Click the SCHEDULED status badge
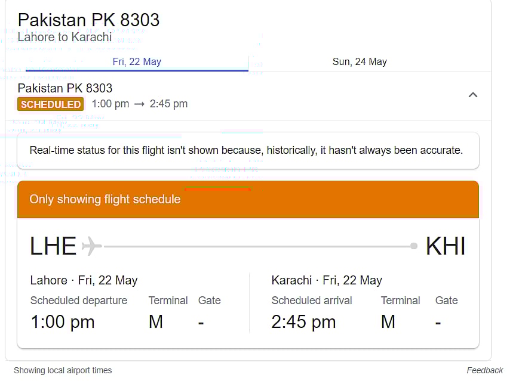The image size is (519, 381). (51, 104)
